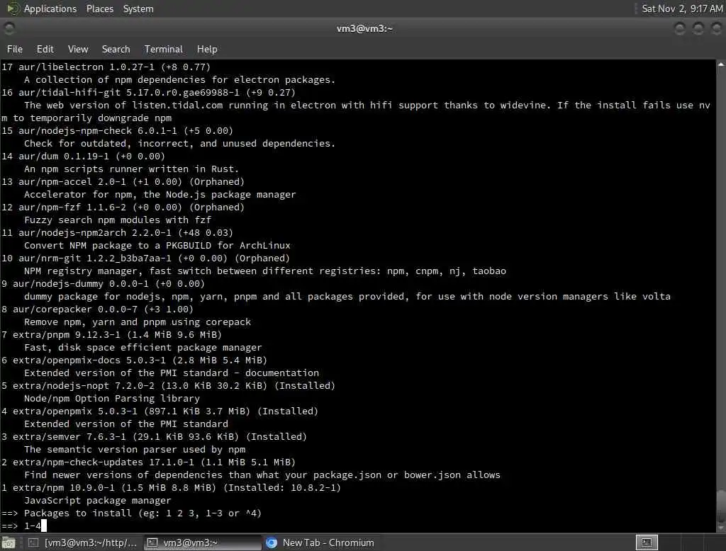The width and height of the screenshot is (726, 551).
Task: Click the line 'aur/nrm-git 1.2.2_b3ba7aa-1'
Action: [145, 259]
